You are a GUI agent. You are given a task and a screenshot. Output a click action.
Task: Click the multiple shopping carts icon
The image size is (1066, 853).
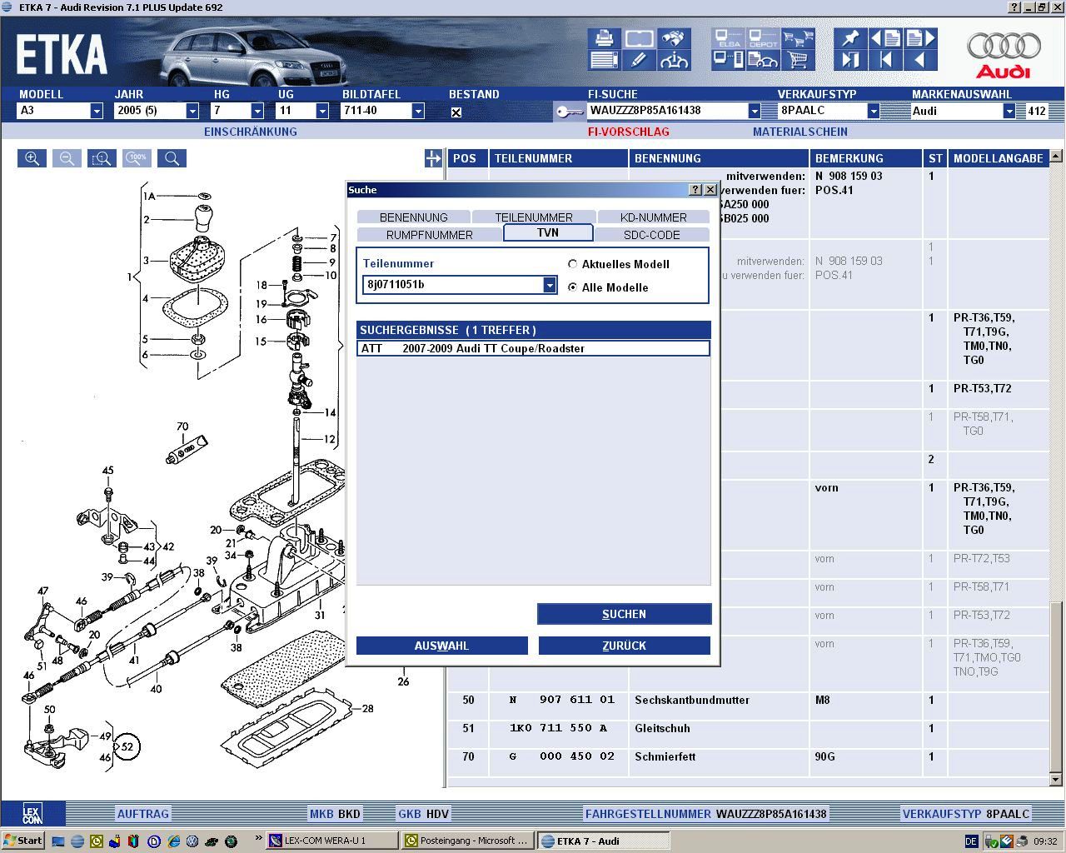[x=798, y=38]
